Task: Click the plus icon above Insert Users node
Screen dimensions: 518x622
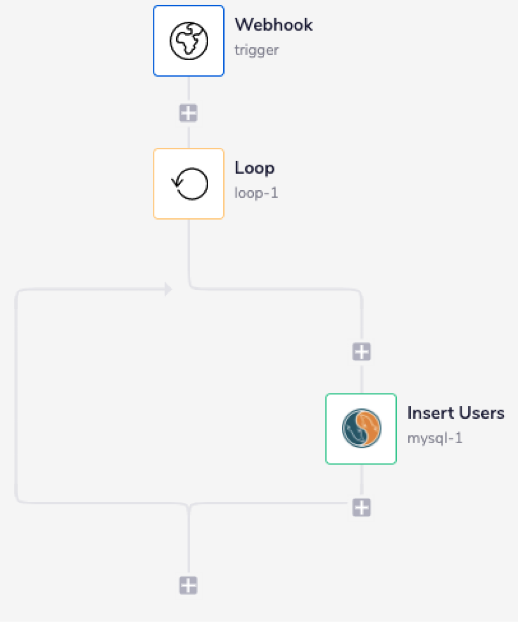Action: click(x=361, y=352)
